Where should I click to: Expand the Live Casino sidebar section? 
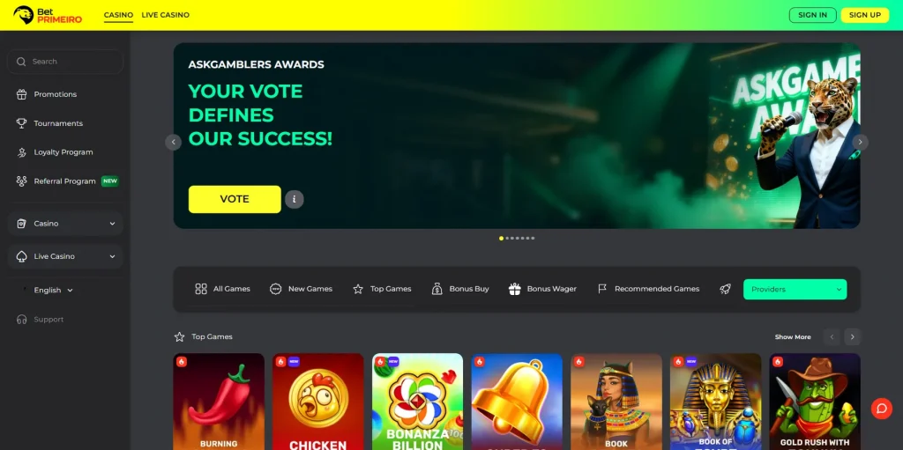pos(65,256)
